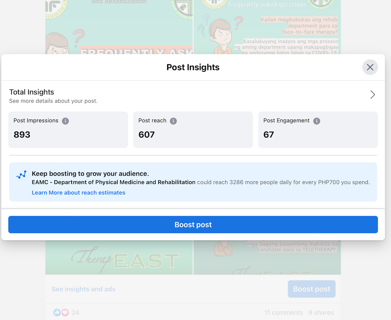Viewport: 391px width, 320px height.
Task: Select the Post reach card showing 607
Action: pyautogui.click(x=193, y=130)
